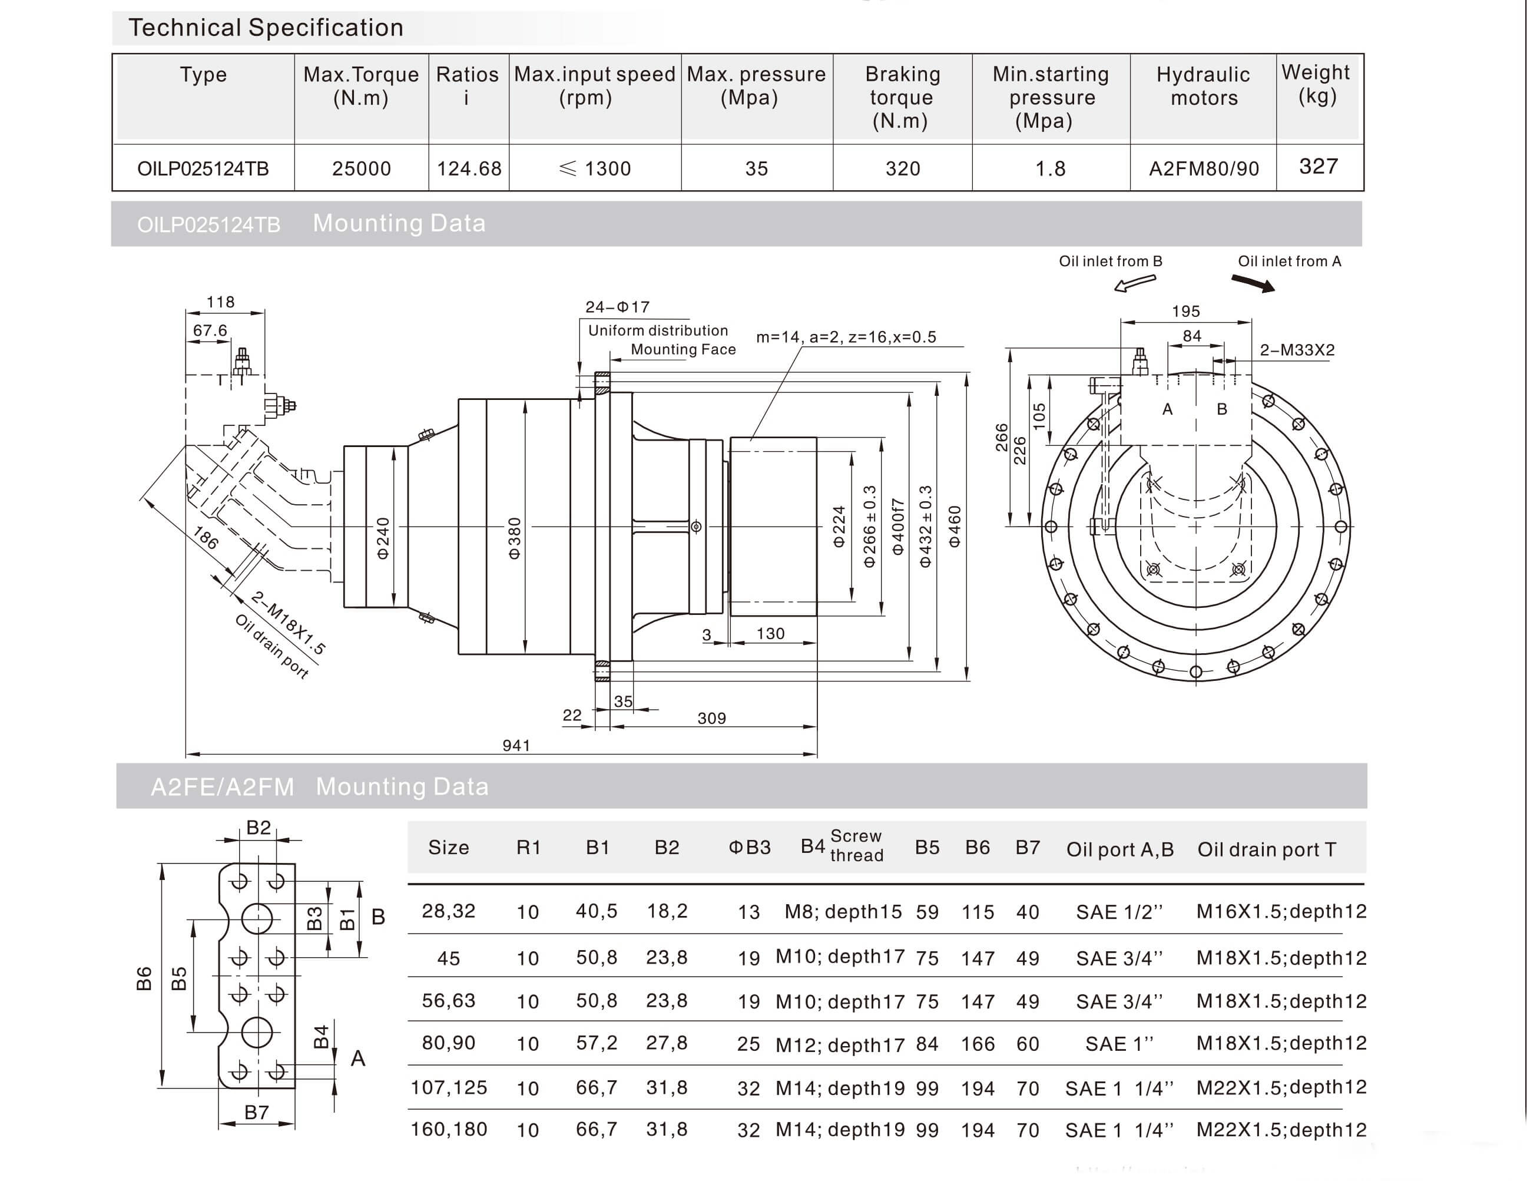Click port label B in the front view
Screen dimensions: 1527x1181
1221,409
